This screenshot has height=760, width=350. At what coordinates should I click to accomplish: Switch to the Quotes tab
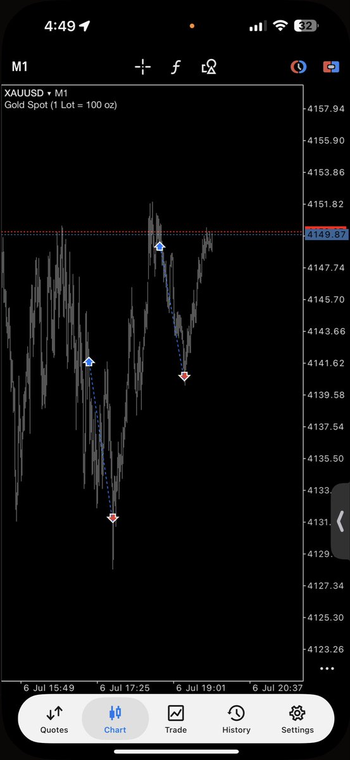(x=54, y=719)
